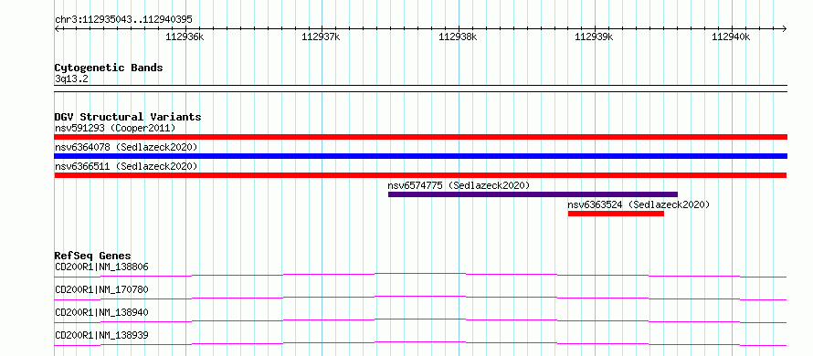This screenshot has width=813, height=356.
Task: Click the red nsv6366511 variant bar
Action: click(420, 175)
